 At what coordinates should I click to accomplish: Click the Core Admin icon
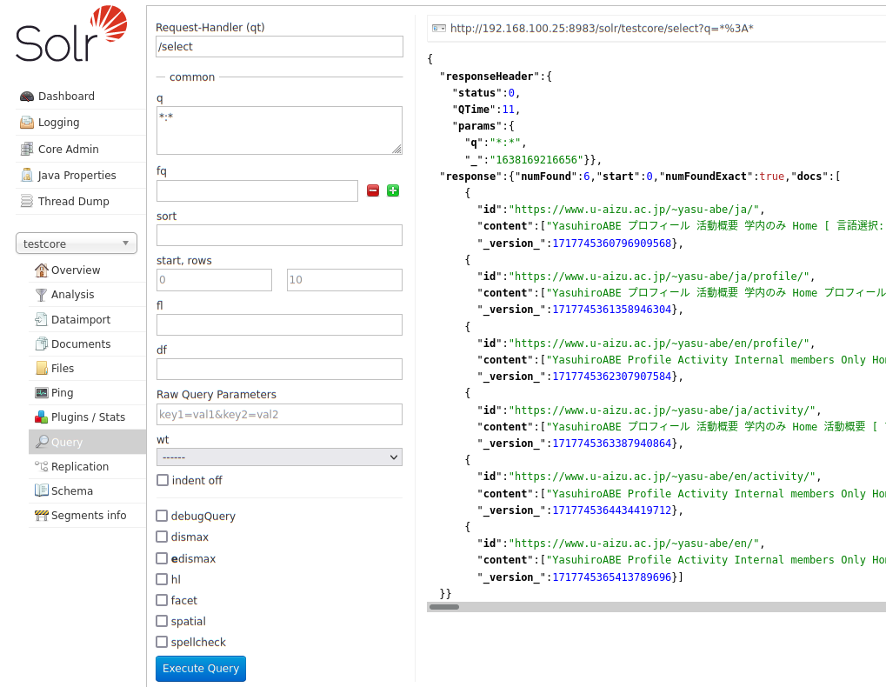pos(26,149)
